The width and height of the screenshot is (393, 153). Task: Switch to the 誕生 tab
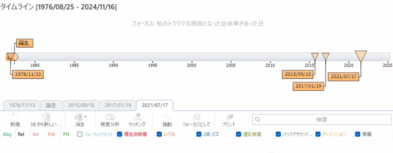(x=51, y=105)
